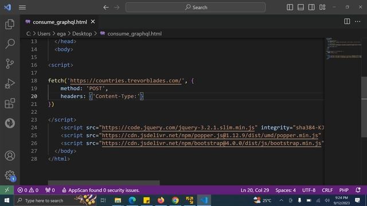Toggle the primary side bar layout icon

point(290,7)
